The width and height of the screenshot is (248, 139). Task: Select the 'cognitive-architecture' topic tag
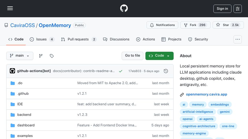(199, 126)
